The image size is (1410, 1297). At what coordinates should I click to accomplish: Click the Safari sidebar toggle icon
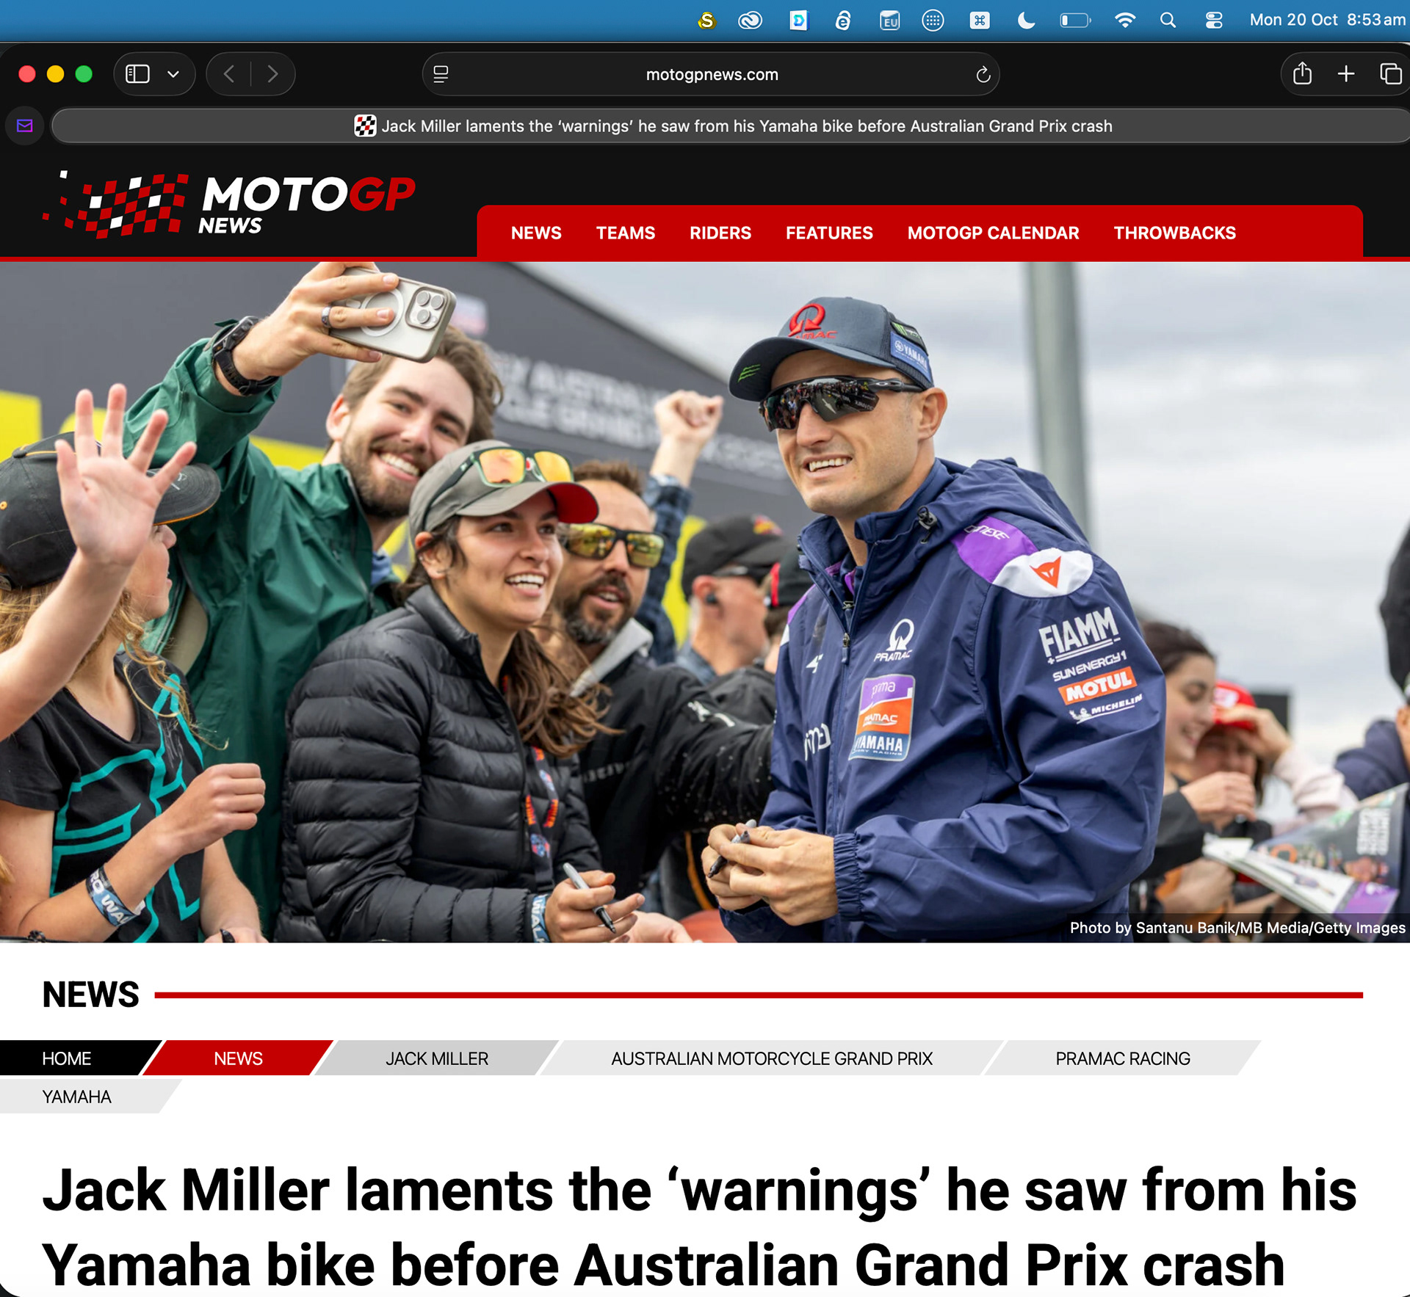[x=137, y=74]
